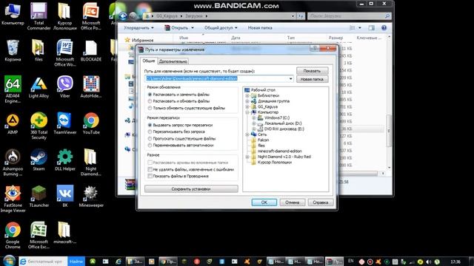Screen dimensions: 474x266
Task: Select the TeamViewer desktop icon
Action: (64, 123)
